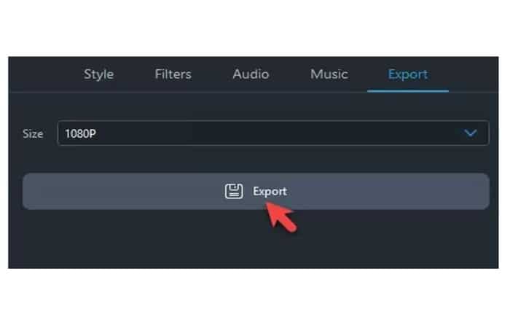The width and height of the screenshot is (510, 328).
Task: Click the large Export button
Action: tap(256, 191)
